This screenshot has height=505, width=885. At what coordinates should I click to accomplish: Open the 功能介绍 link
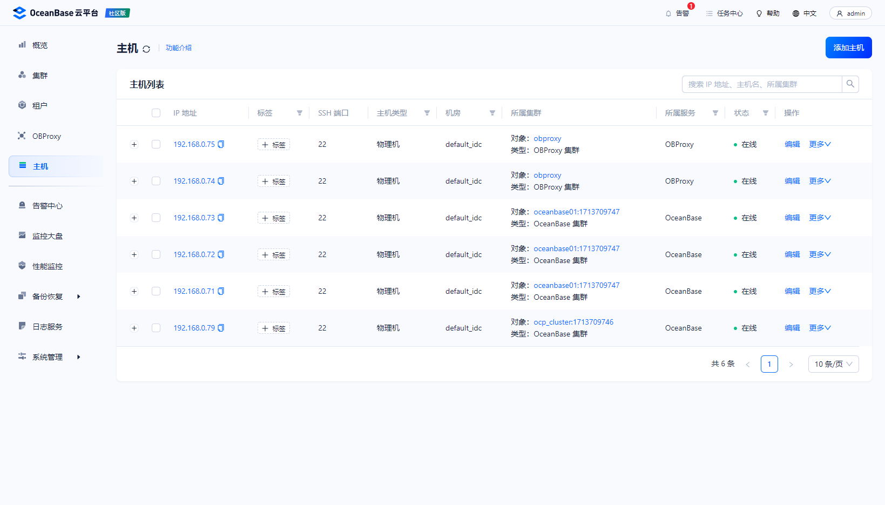coord(179,48)
